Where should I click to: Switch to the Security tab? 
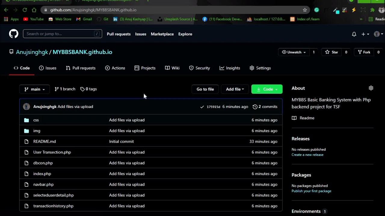tap(199, 68)
